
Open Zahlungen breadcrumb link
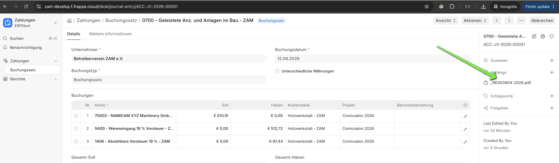(88, 20)
